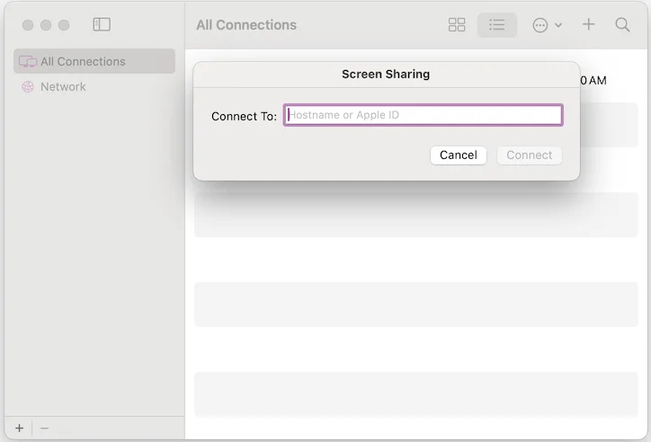The width and height of the screenshot is (651, 442).
Task: Click the toolbar plus to add connection
Action: [589, 25]
